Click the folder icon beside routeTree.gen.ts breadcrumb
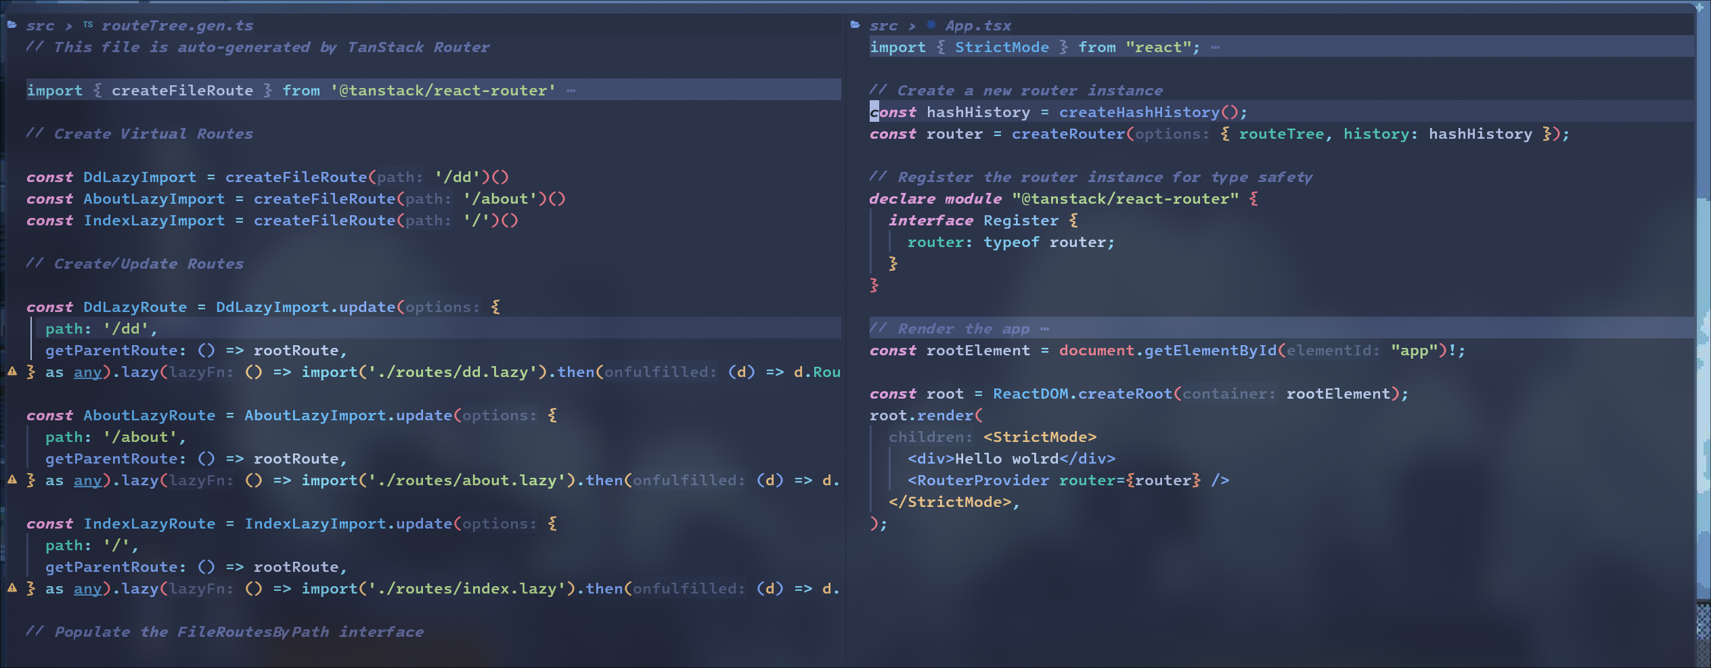1711x668 pixels. click(12, 25)
